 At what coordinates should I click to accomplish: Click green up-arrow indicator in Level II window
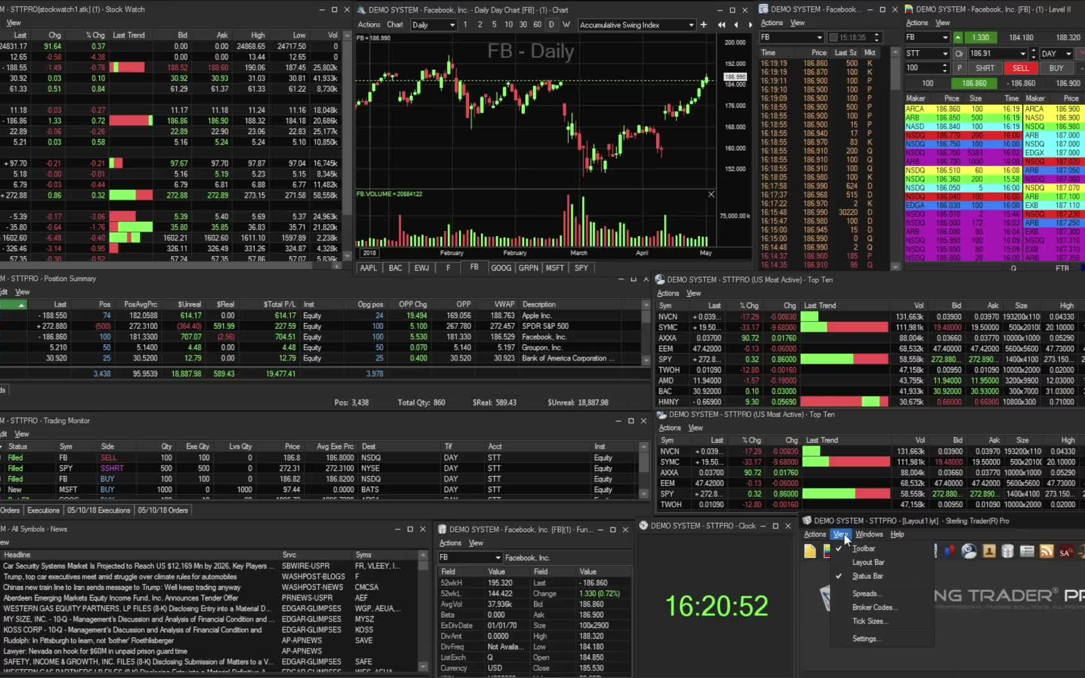[958, 37]
